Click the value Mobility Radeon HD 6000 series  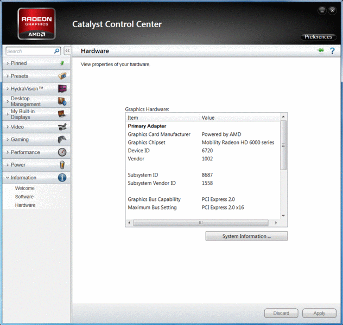tap(238, 142)
